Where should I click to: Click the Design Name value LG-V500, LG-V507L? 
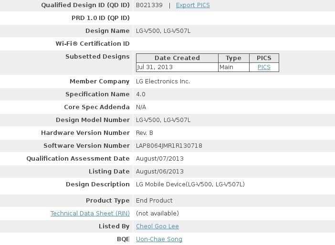163,31
